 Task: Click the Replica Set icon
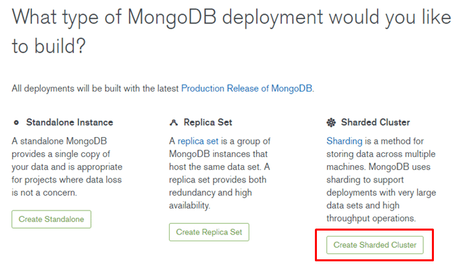[x=174, y=122]
